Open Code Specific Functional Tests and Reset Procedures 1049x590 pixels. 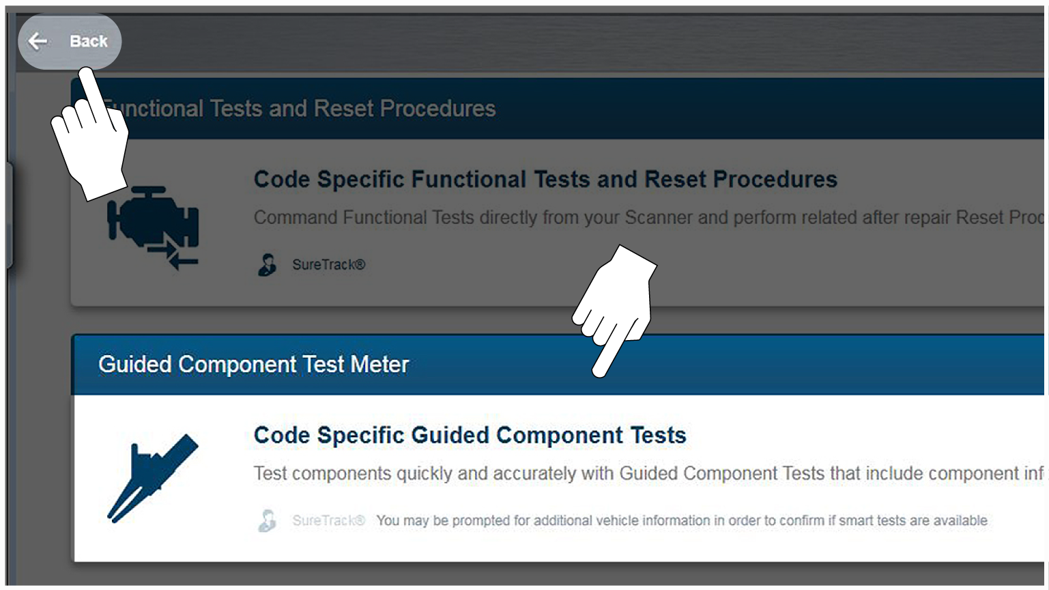click(x=545, y=180)
